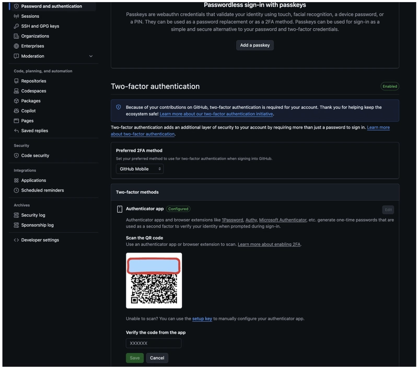Click the code brackets icon for Developer settings

click(16, 240)
